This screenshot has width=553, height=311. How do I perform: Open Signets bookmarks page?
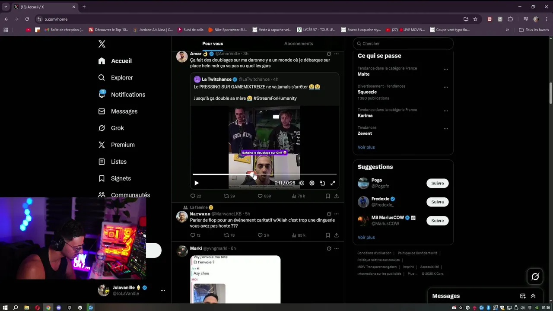click(114, 178)
